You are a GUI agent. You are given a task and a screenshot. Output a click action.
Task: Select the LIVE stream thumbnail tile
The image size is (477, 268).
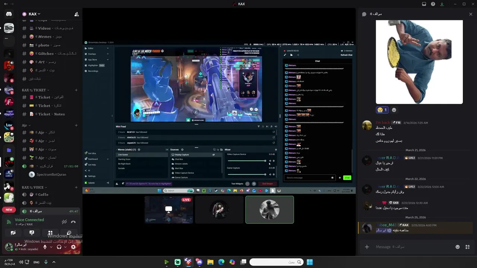click(x=169, y=210)
